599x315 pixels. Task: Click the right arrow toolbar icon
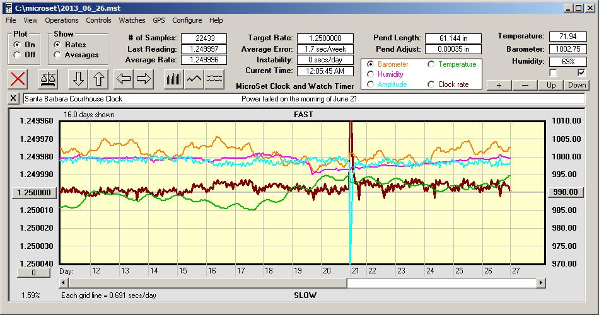point(144,79)
